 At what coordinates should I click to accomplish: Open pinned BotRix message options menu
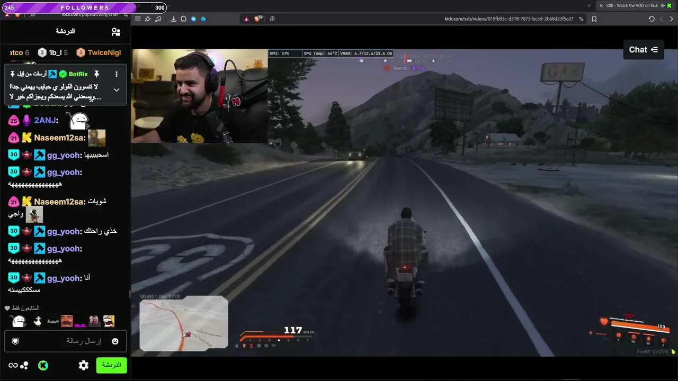click(117, 74)
